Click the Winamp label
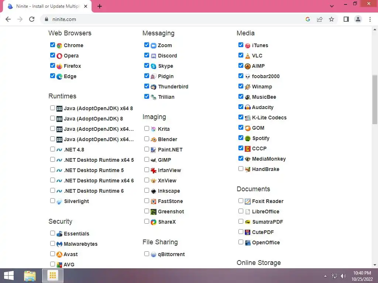378x283 pixels. pyautogui.click(x=262, y=87)
